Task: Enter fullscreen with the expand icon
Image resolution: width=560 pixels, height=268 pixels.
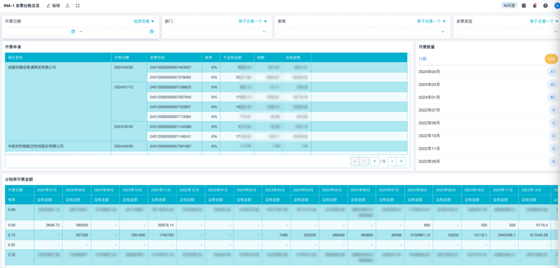Action: [78, 6]
